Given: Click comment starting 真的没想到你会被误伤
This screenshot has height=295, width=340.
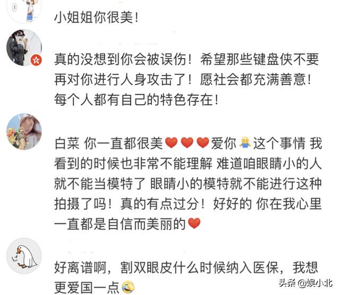Looking at the screenshot, I should pos(186,79).
